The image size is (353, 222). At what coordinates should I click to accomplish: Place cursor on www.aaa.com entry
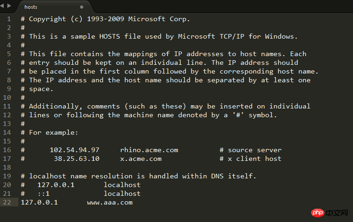point(110,203)
